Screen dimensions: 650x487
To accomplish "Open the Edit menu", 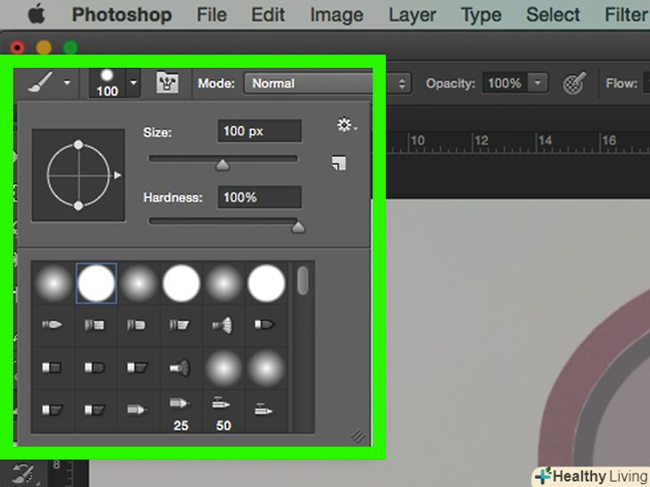I will [268, 15].
